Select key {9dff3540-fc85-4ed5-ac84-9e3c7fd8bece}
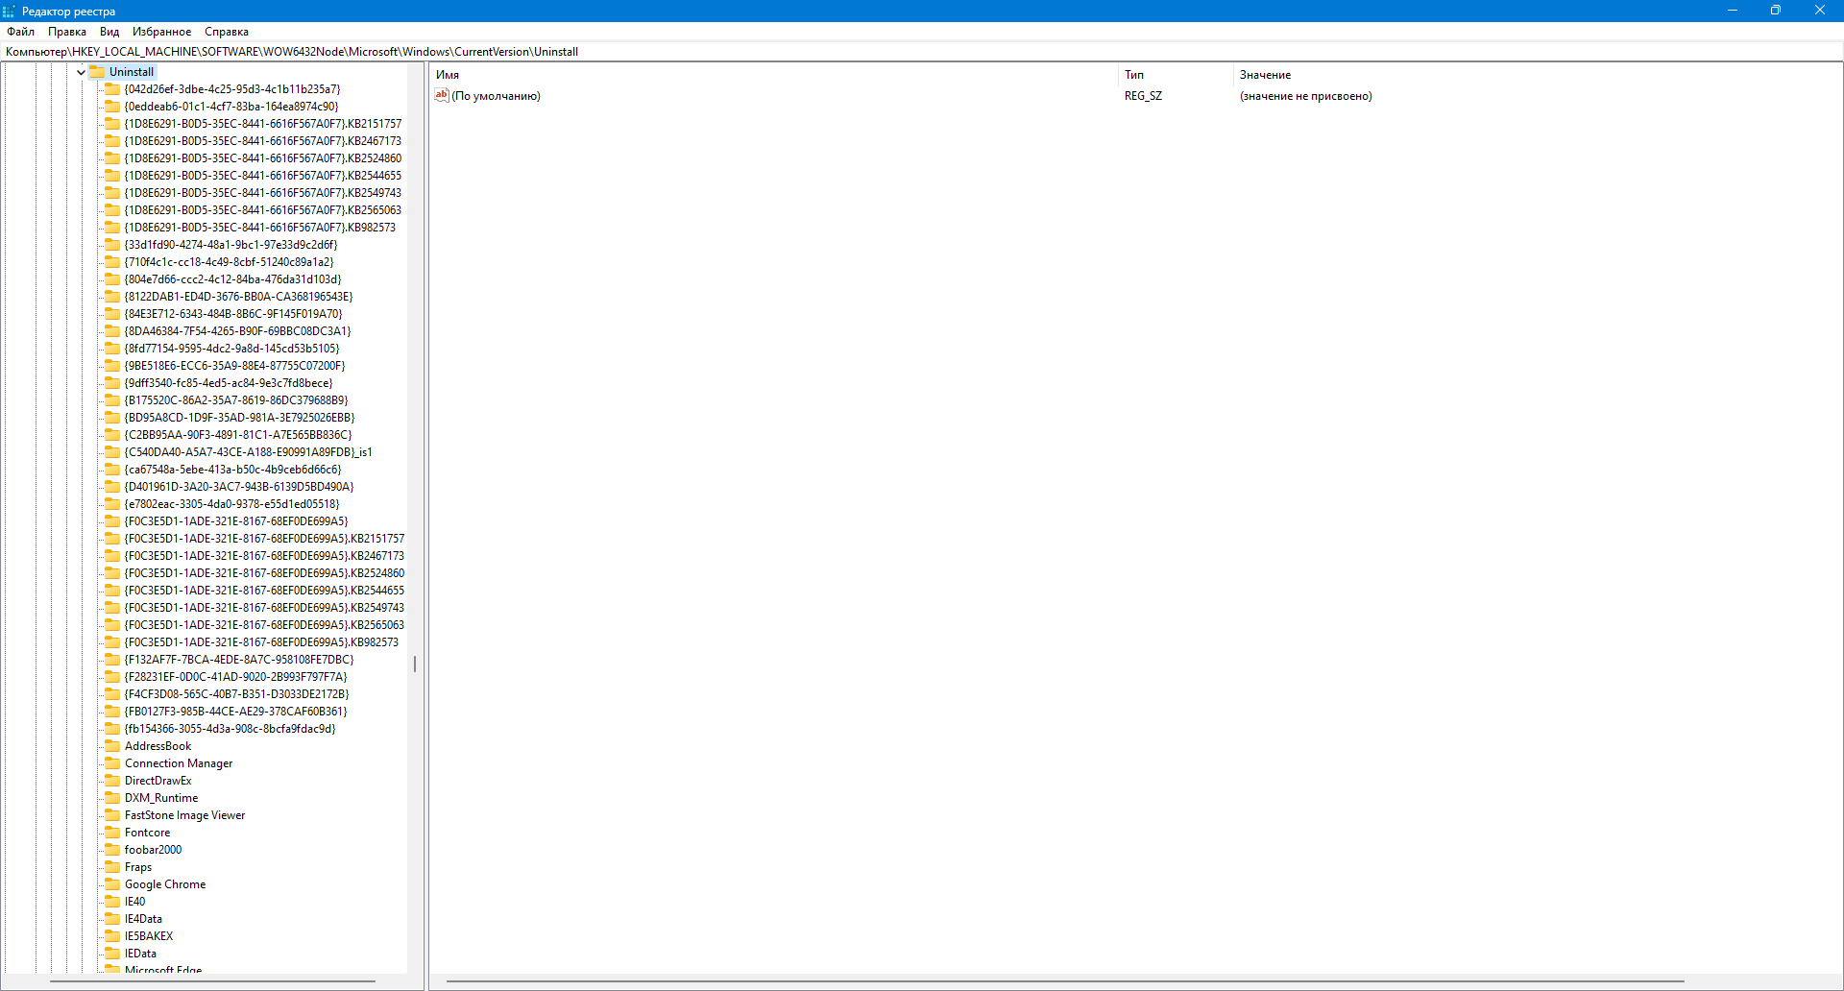This screenshot has height=991, width=1844. tap(229, 383)
